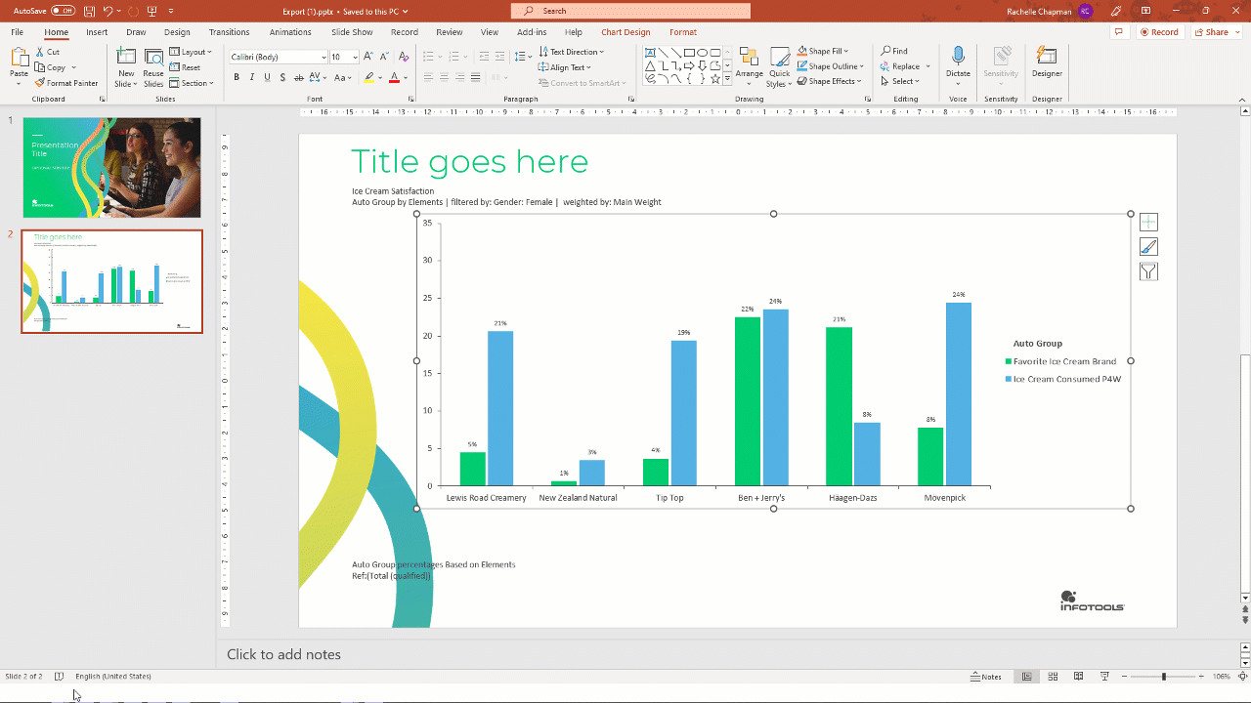The width and height of the screenshot is (1251, 703).
Task: Open Reuse Slides pane
Action: pos(153,67)
